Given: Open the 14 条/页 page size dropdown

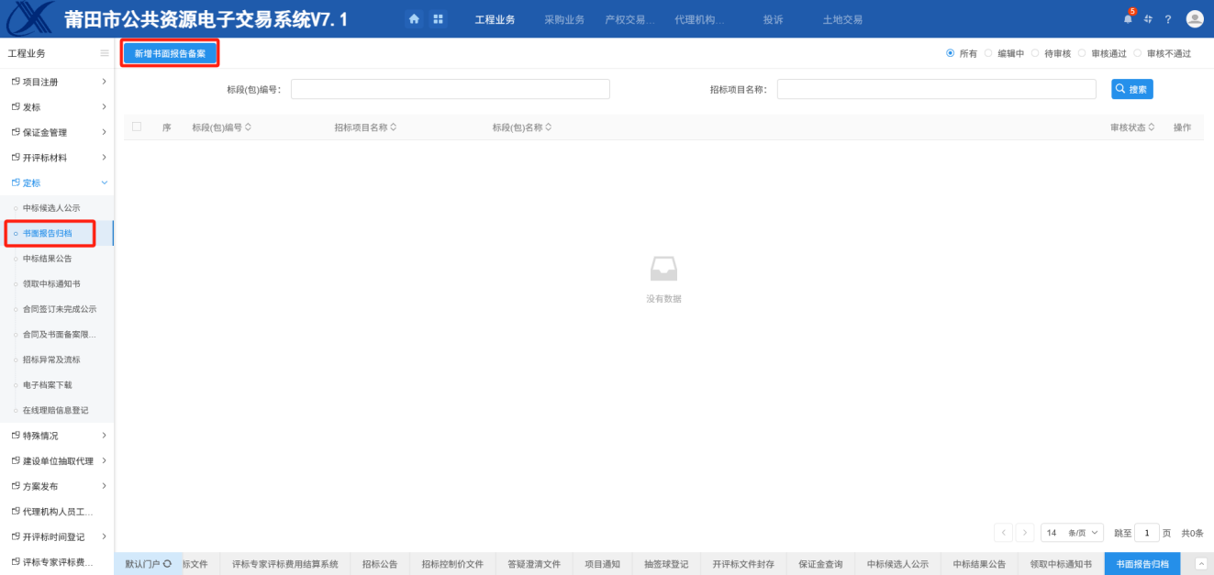Looking at the screenshot, I should 1071,533.
